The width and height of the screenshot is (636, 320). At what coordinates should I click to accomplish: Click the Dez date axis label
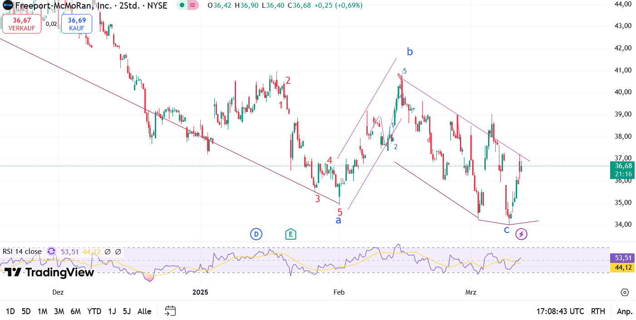coord(58,292)
